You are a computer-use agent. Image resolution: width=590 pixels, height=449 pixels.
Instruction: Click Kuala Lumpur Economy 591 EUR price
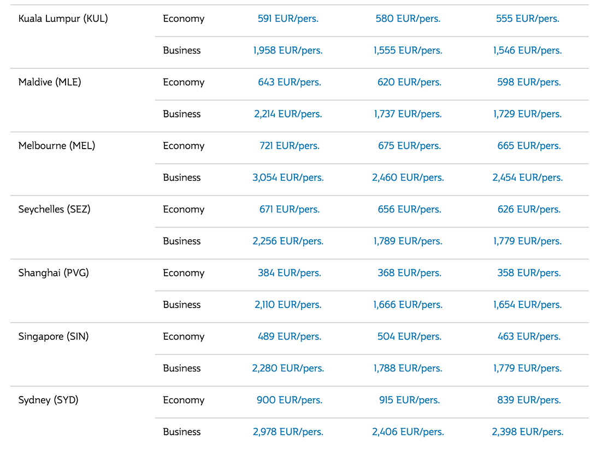coord(288,19)
